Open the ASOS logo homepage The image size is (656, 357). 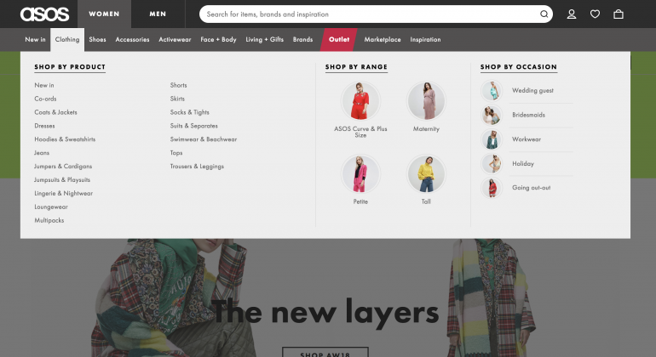(x=45, y=14)
